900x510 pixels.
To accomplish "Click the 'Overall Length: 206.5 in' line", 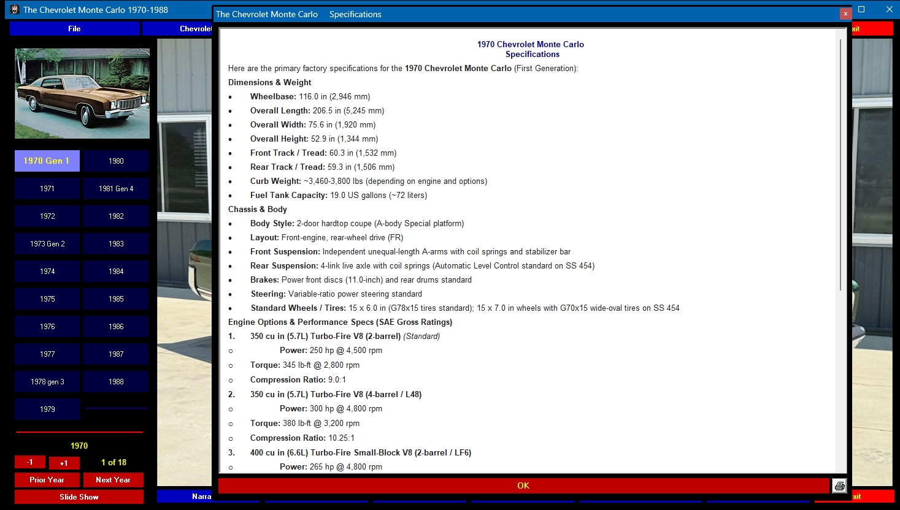I will 317,110.
